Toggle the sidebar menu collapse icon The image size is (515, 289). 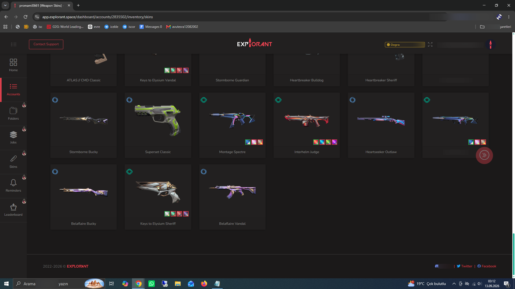click(x=14, y=44)
